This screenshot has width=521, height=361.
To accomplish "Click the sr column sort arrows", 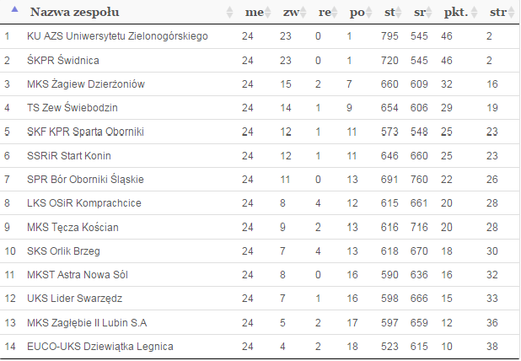I will pyautogui.click(x=429, y=13).
